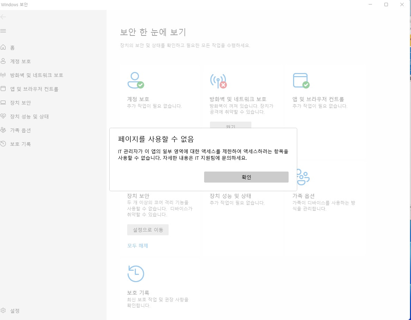Open the 가족 옵션 card's people icon
411x320 pixels.
pyautogui.click(x=303, y=177)
